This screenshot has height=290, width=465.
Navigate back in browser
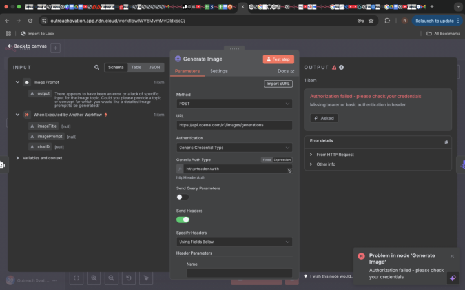(7, 21)
